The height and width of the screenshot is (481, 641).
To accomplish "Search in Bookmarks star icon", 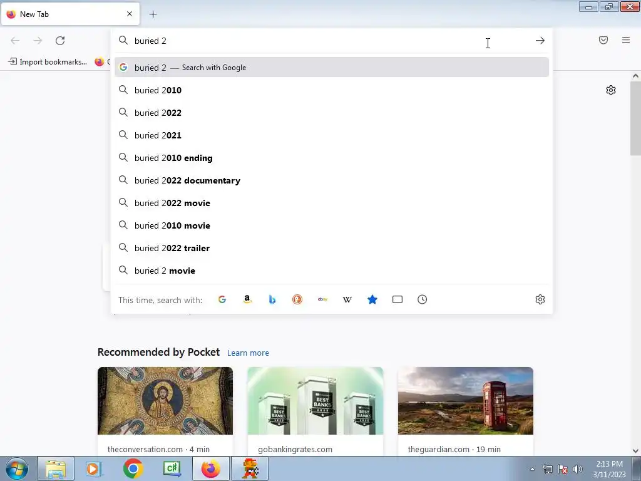I will pos(372,299).
